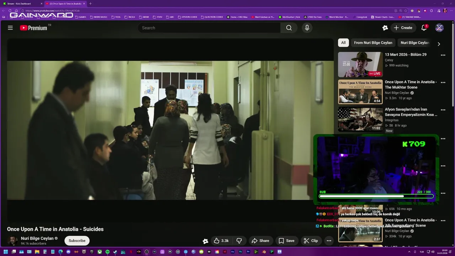Open the account avatar menu
455x256 pixels.
coord(439,28)
